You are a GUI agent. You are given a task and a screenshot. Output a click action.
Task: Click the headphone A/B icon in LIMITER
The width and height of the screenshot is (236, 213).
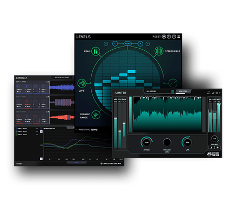point(209,93)
